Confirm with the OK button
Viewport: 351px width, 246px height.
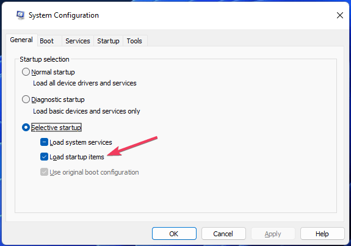[174, 234]
